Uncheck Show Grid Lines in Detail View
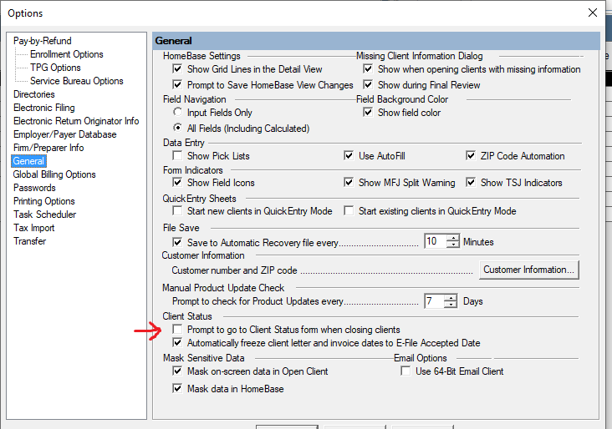The height and width of the screenshot is (429, 612). [177, 69]
